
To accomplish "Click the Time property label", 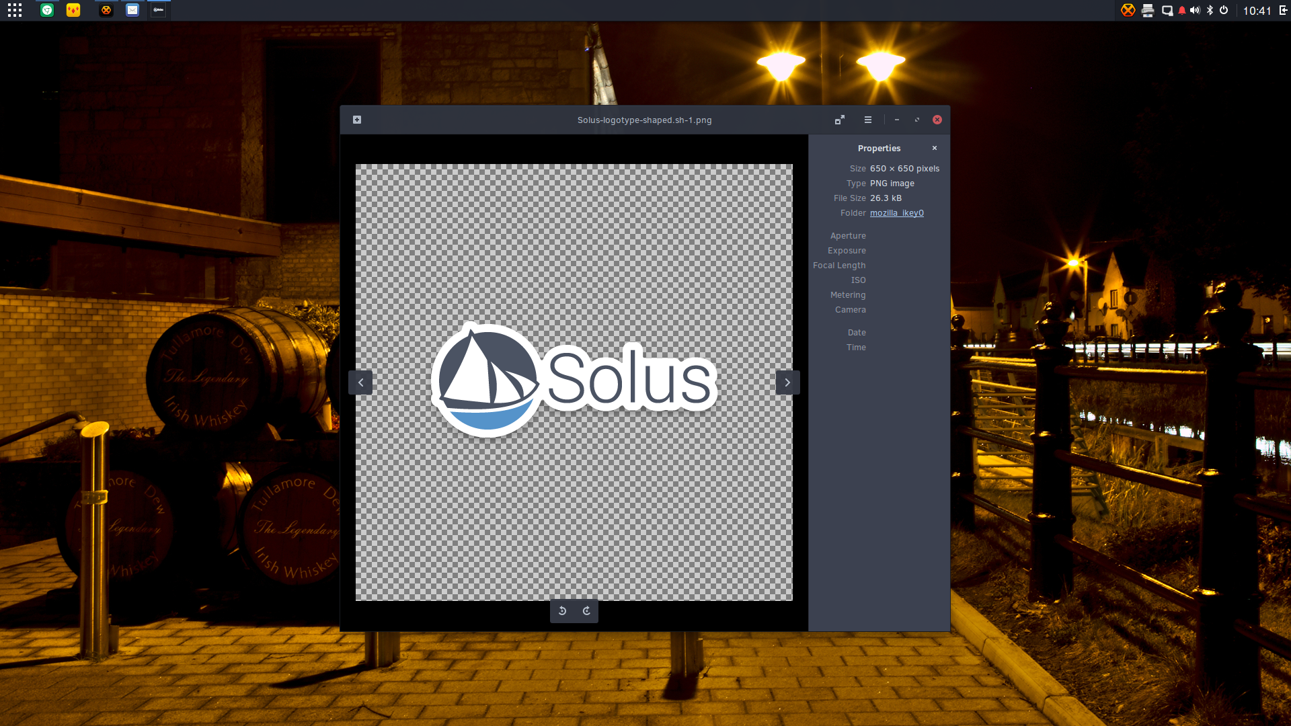I will click(x=856, y=348).
